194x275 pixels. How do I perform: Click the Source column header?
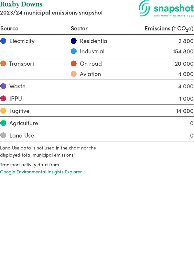coord(9,28)
